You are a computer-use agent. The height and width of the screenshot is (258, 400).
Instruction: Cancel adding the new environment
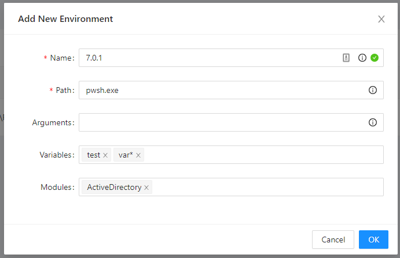point(333,240)
